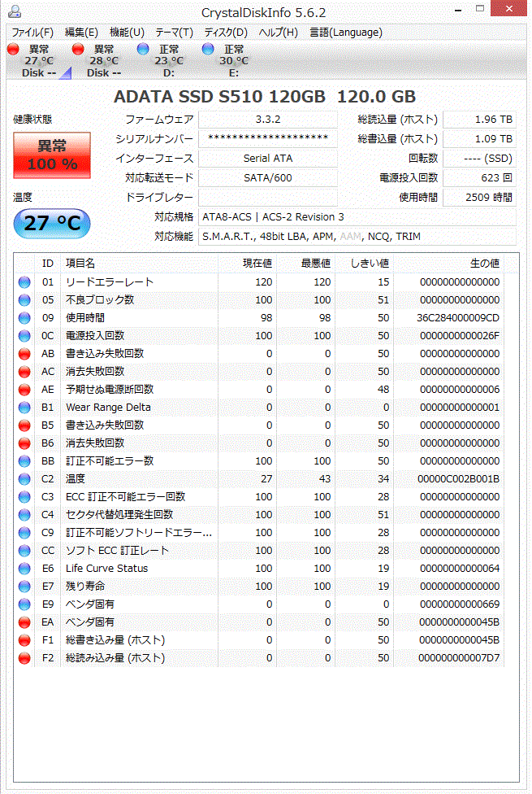Click the status orb for attribute 05

(24, 300)
